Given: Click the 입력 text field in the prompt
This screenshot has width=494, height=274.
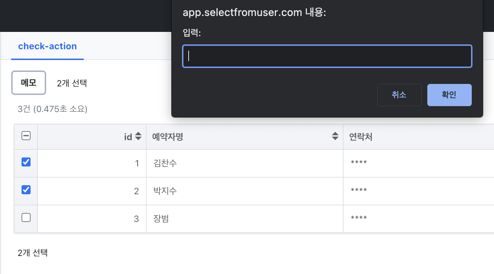Looking at the screenshot, I should click(x=327, y=56).
